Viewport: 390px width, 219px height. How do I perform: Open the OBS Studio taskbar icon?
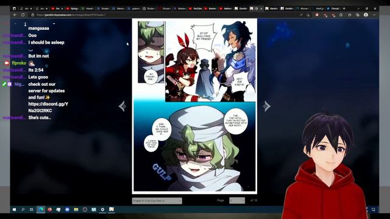pyautogui.click(x=85, y=209)
